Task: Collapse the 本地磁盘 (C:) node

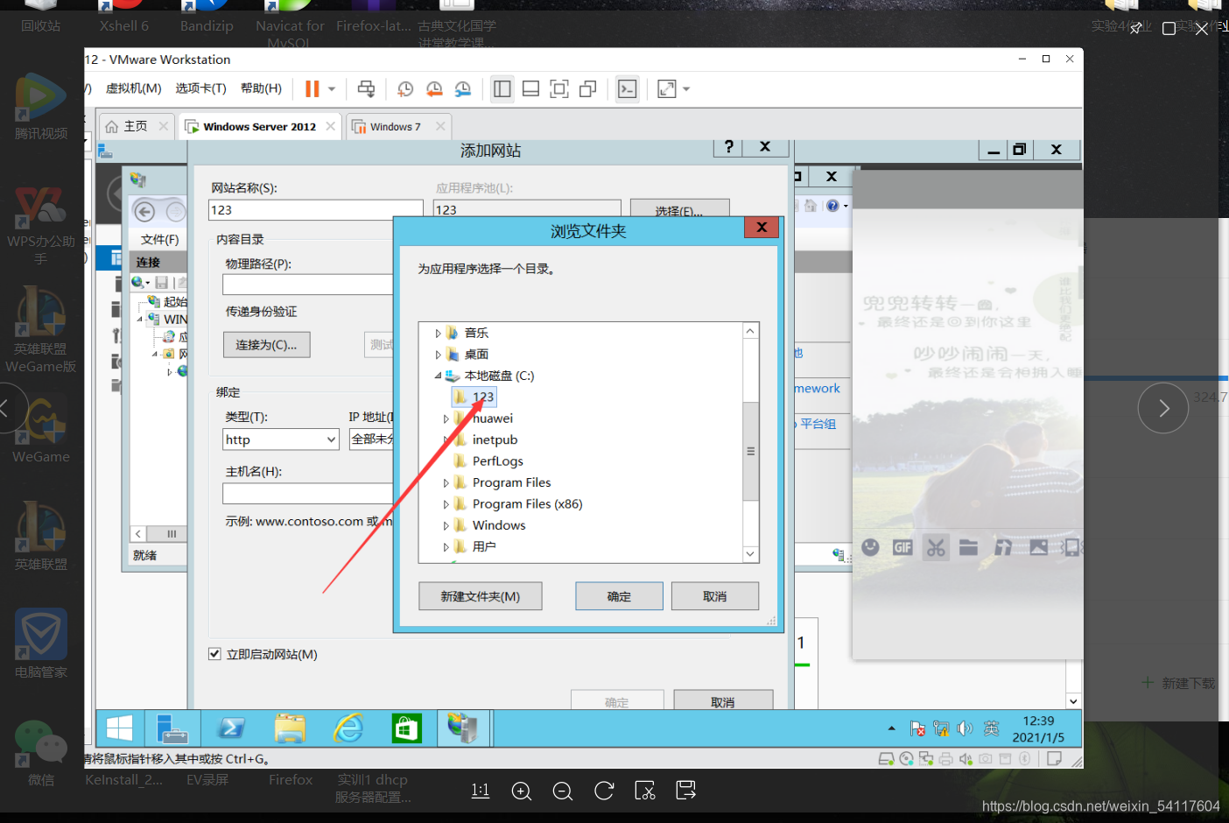Action: pyautogui.click(x=438, y=376)
